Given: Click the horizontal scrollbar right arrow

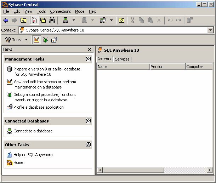Looking at the screenshot, I should (x=210, y=170).
